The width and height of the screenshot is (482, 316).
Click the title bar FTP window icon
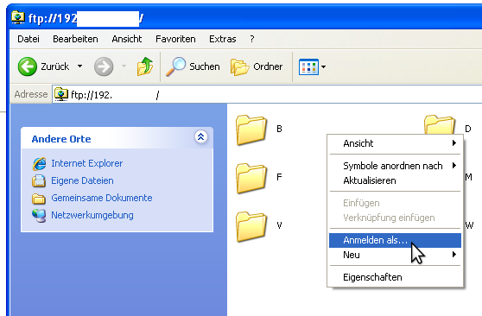[x=18, y=17]
